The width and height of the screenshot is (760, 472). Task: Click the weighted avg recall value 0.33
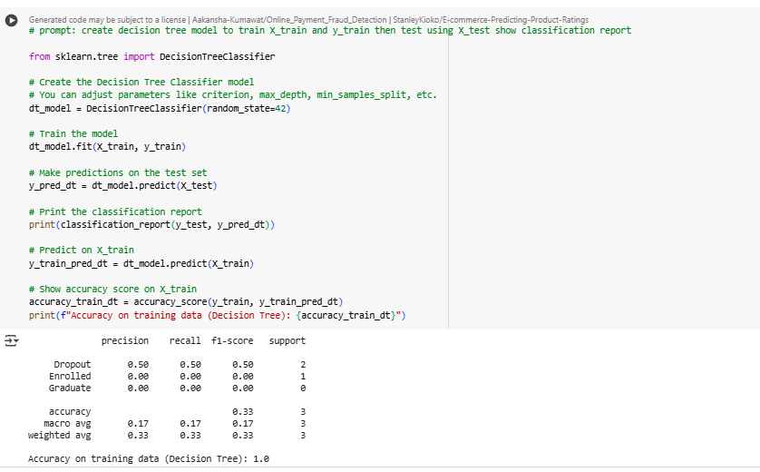(190, 435)
